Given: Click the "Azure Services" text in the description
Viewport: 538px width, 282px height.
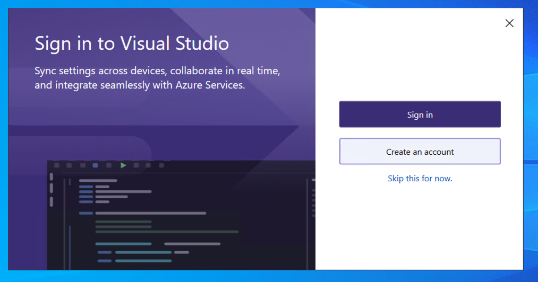Looking at the screenshot, I should coord(209,85).
